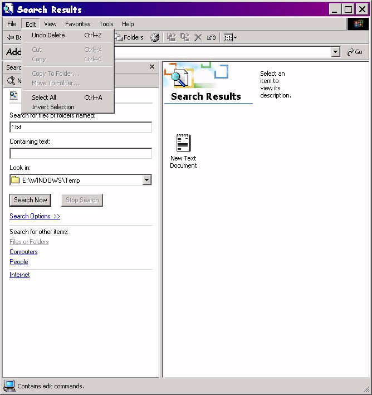Image resolution: width=372 pixels, height=395 pixels.
Task: Close the Search pane
Action: pyautogui.click(x=152, y=67)
